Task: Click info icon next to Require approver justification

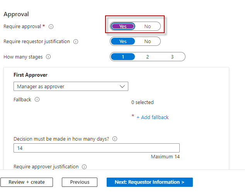Action: point(84,167)
